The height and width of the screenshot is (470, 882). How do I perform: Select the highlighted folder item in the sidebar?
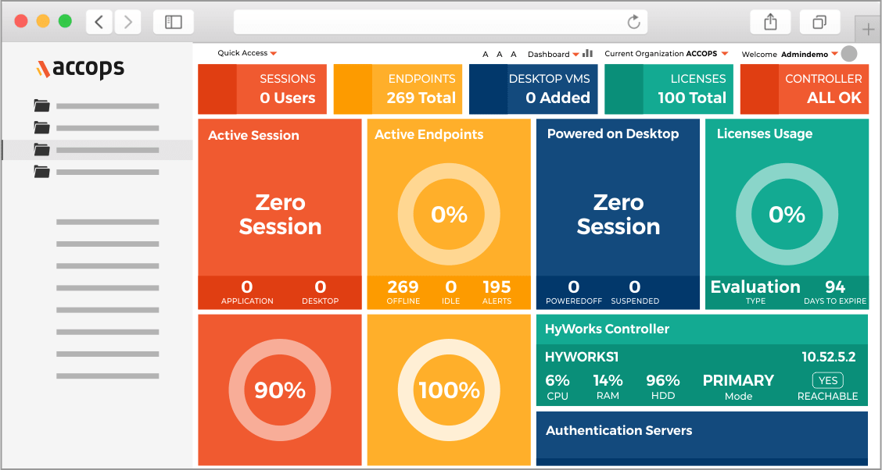pos(98,149)
